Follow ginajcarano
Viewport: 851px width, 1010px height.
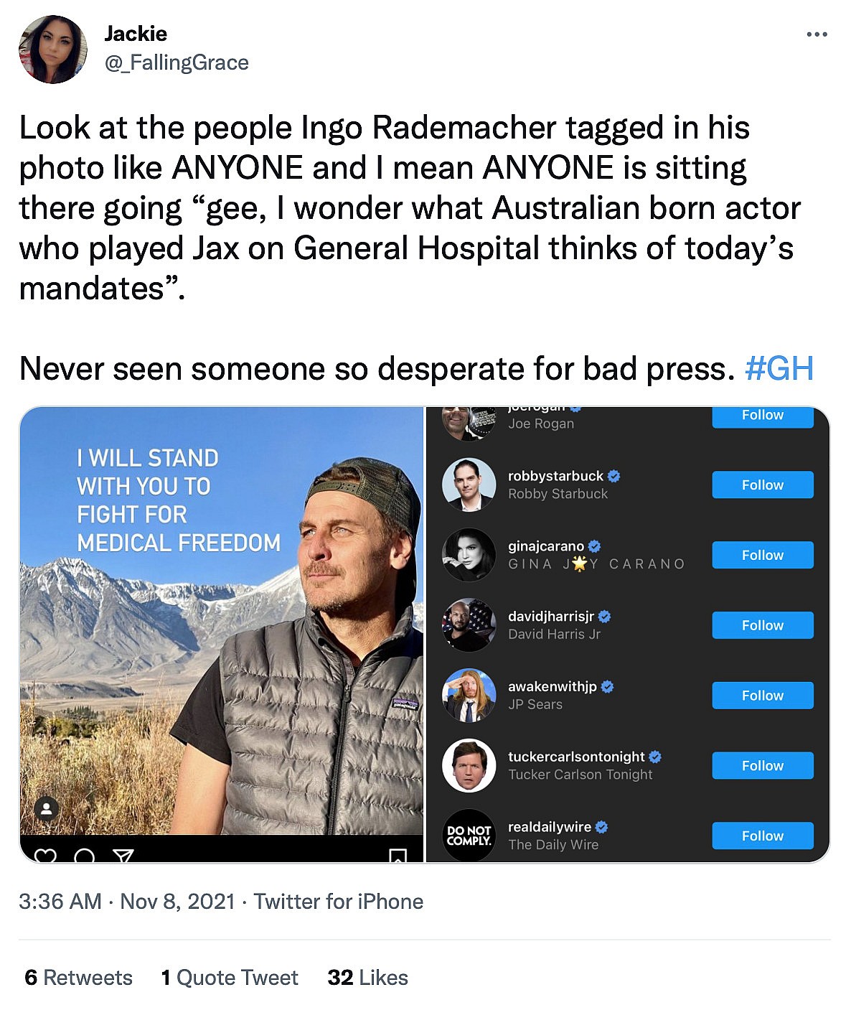coord(762,555)
